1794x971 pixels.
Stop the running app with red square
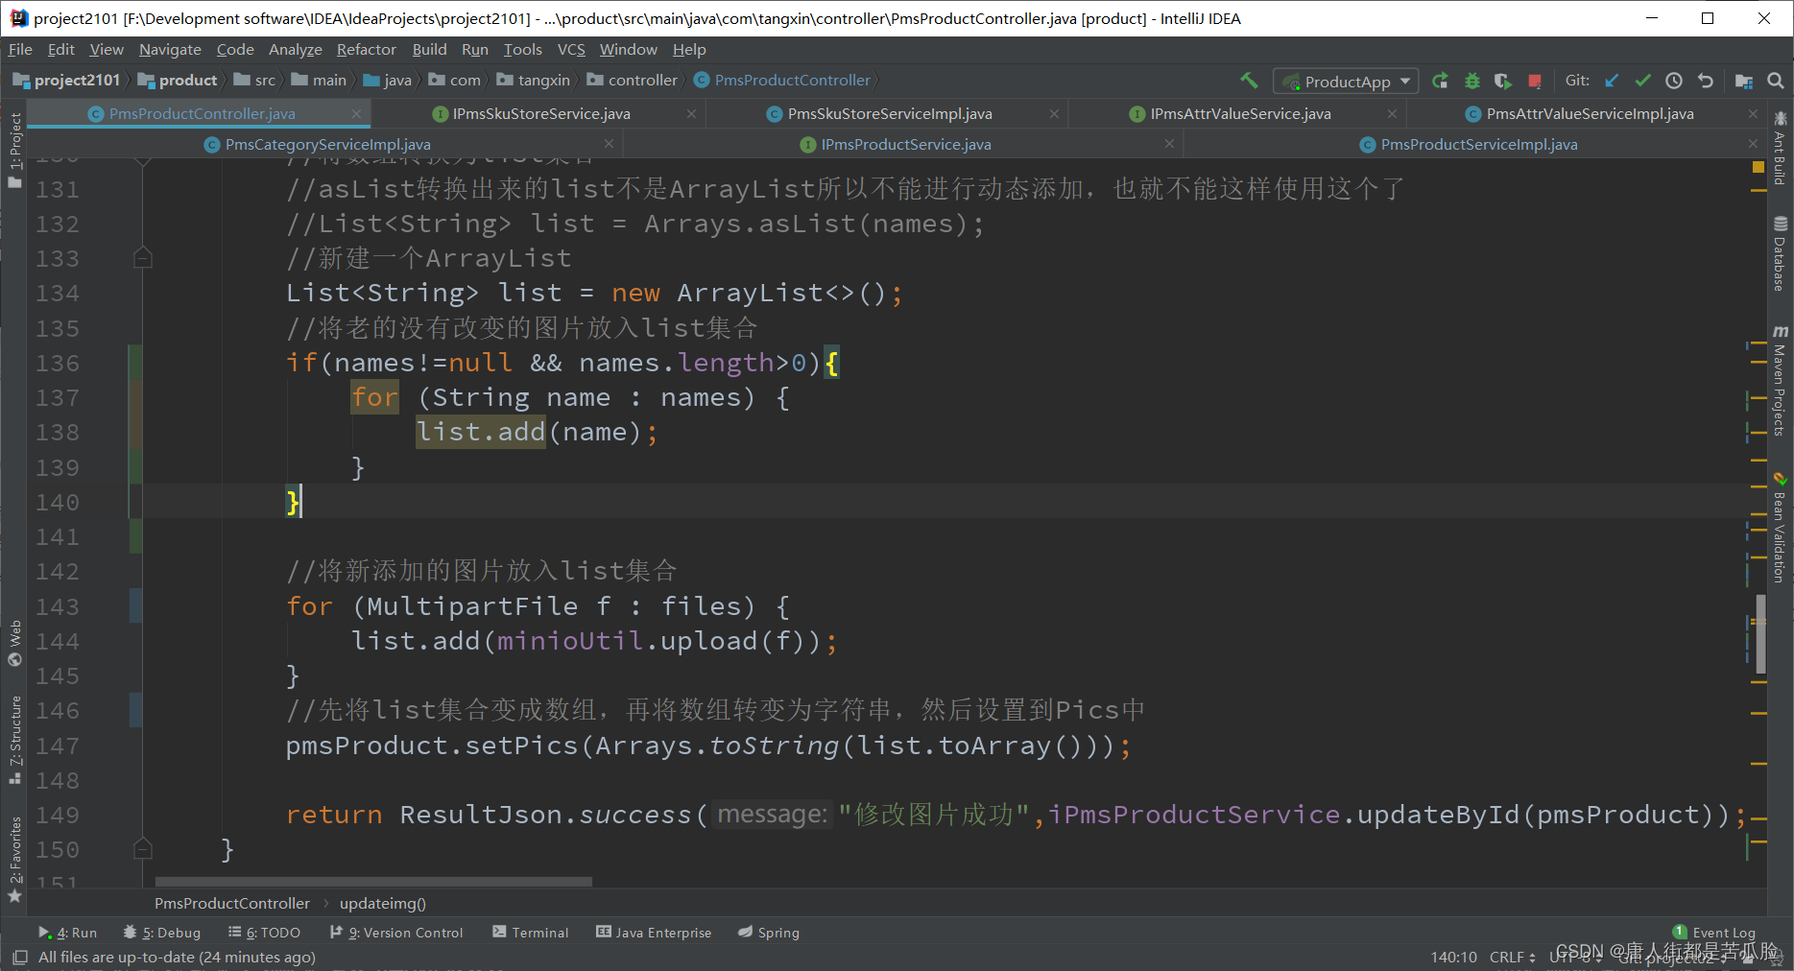tap(1535, 81)
